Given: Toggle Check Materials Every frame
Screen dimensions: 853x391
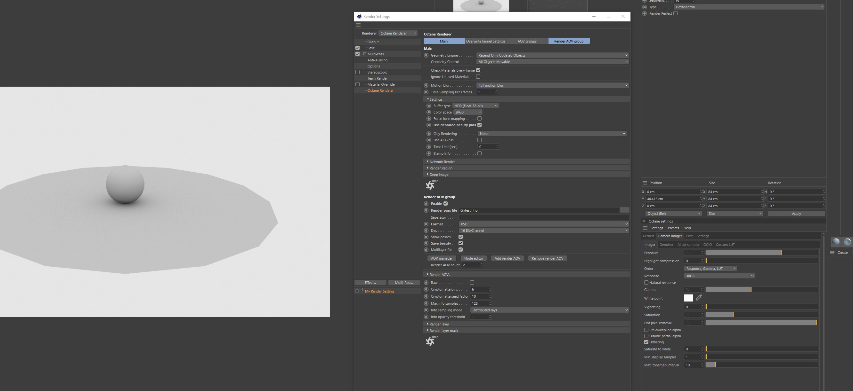Looking at the screenshot, I should [478, 70].
